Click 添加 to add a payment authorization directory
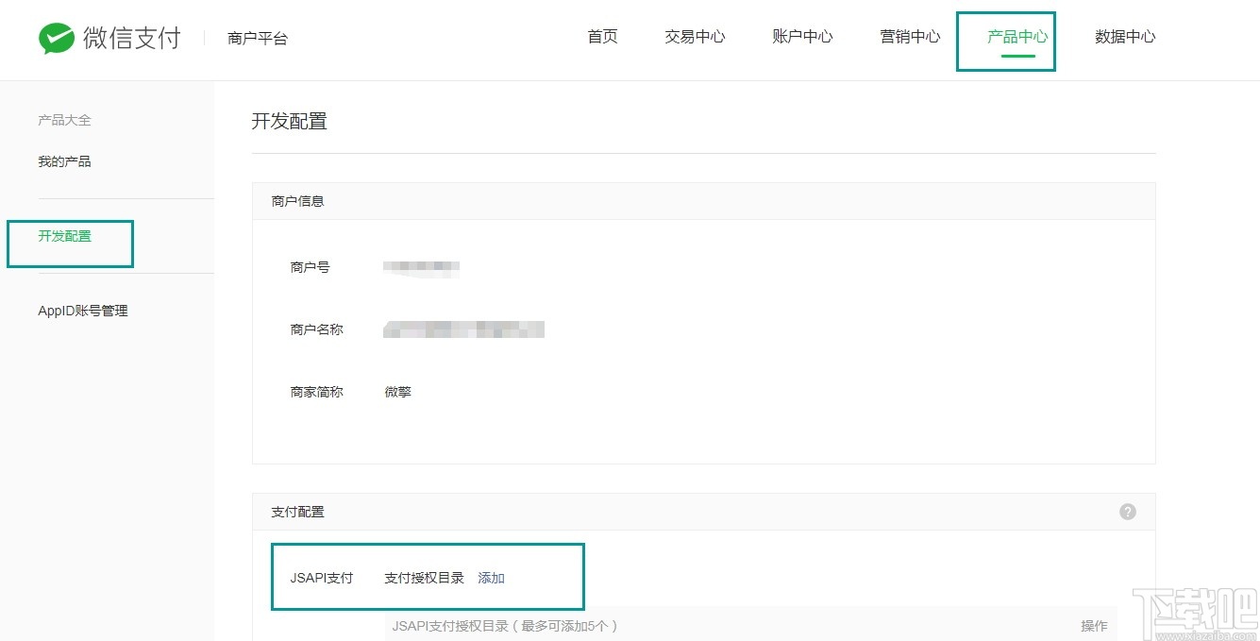 491,578
